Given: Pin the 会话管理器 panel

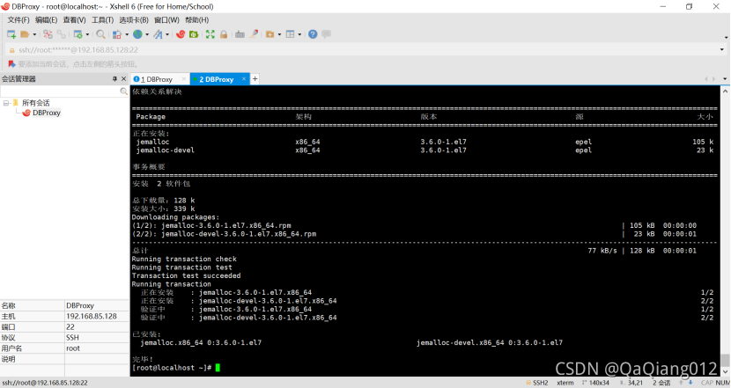Looking at the screenshot, I should (114, 78).
